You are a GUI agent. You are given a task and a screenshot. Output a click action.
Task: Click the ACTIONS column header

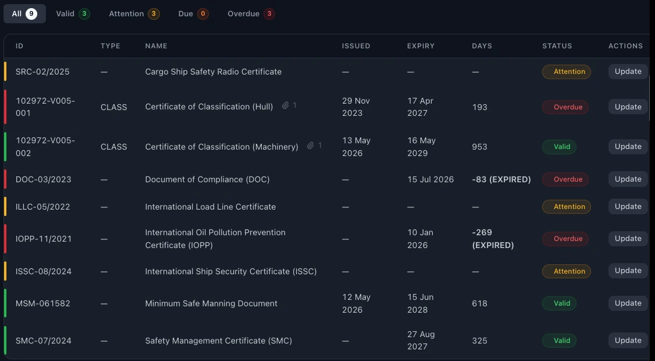pos(625,46)
